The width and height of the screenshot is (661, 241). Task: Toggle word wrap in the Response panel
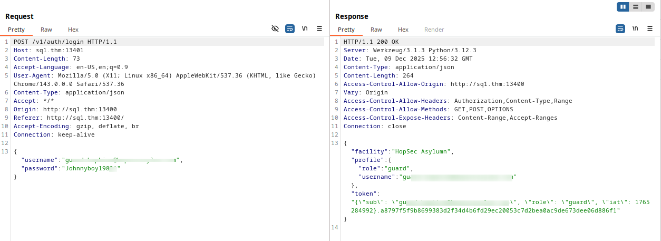620,29
